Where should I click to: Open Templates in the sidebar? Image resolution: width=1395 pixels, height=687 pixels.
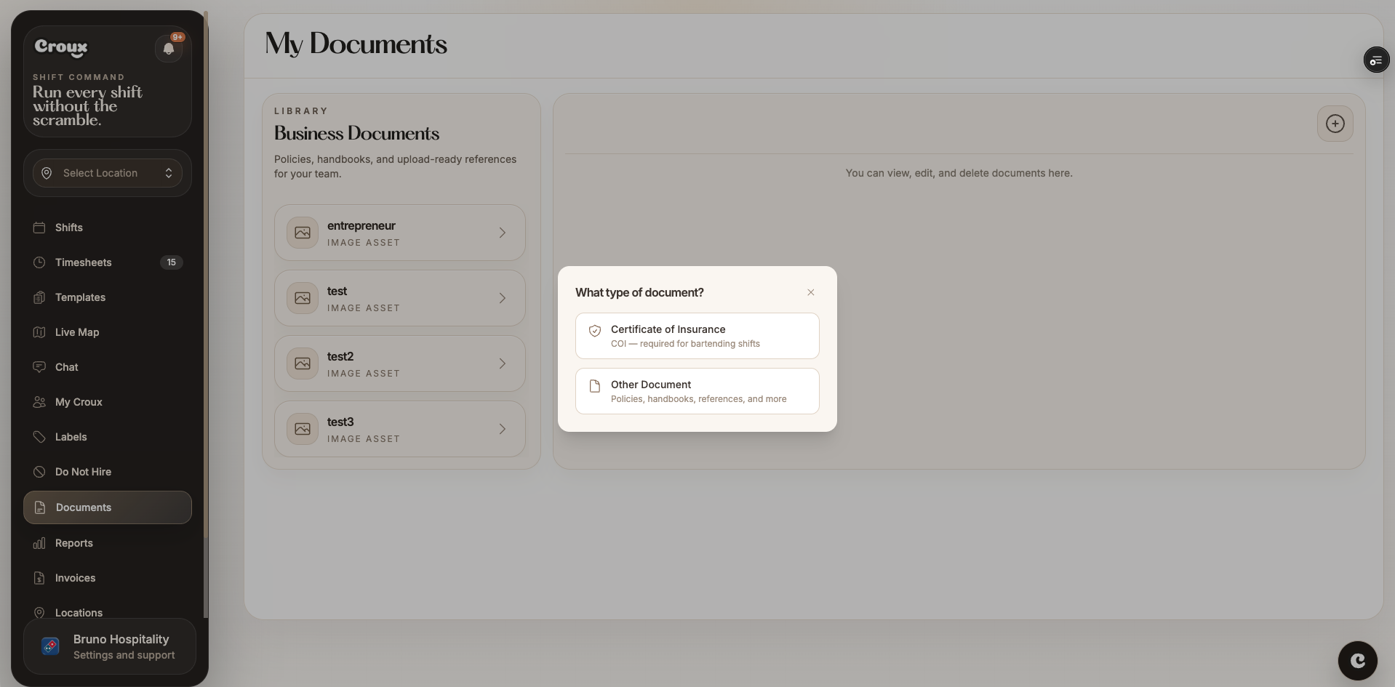tap(108, 297)
